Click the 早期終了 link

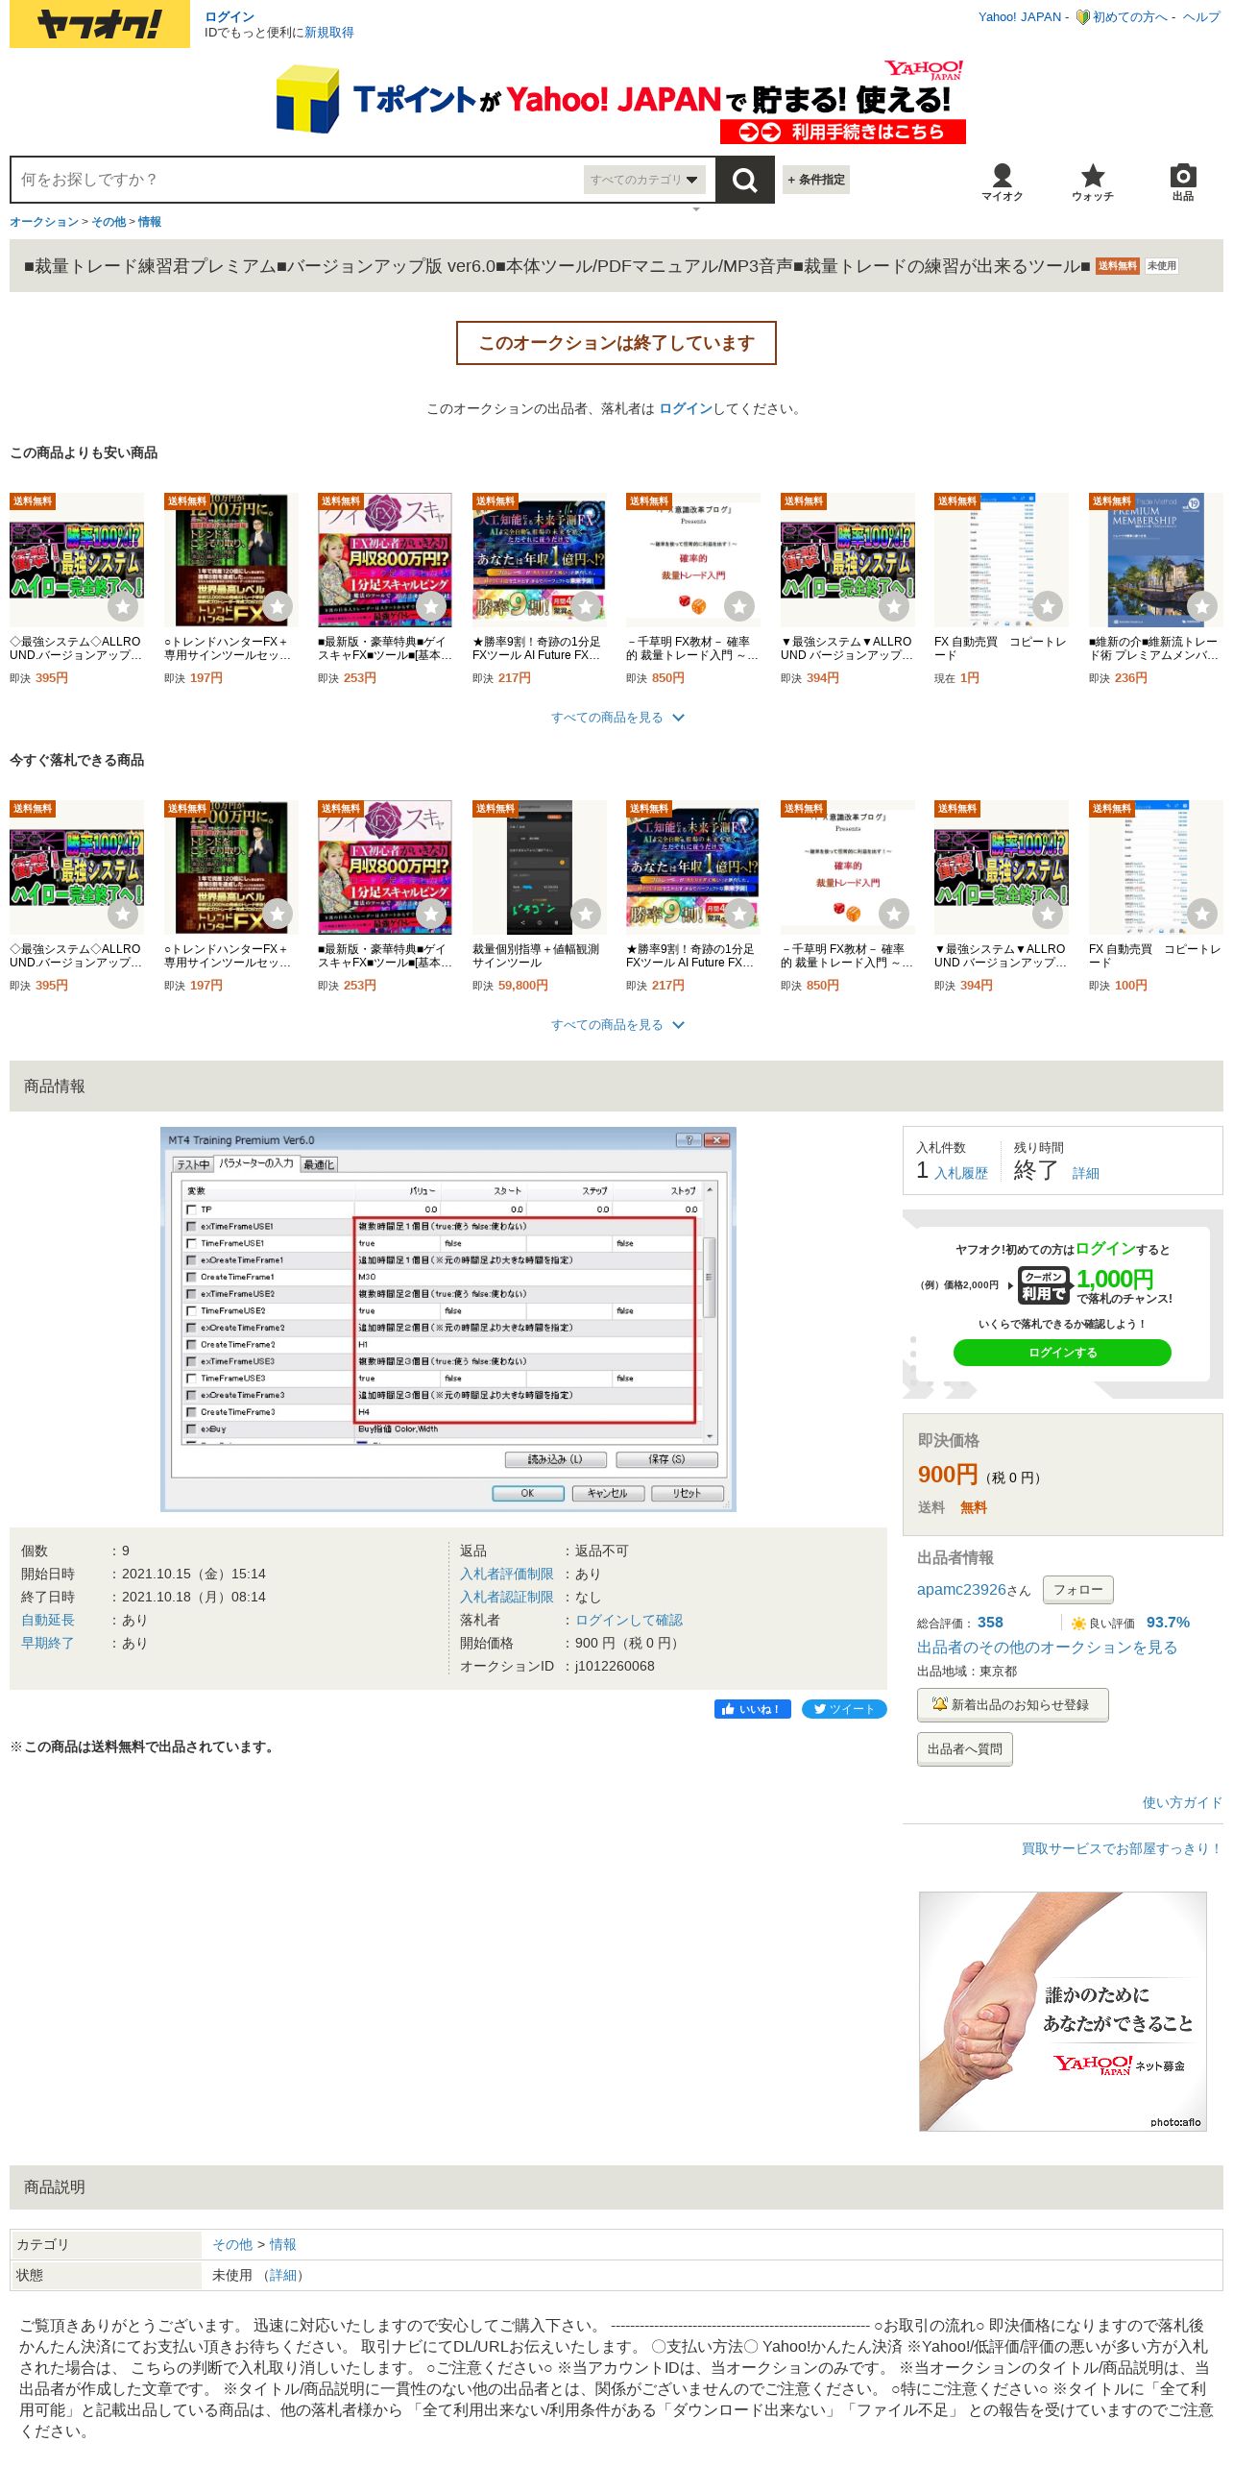pyautogui.click(x=48, y=1644)
